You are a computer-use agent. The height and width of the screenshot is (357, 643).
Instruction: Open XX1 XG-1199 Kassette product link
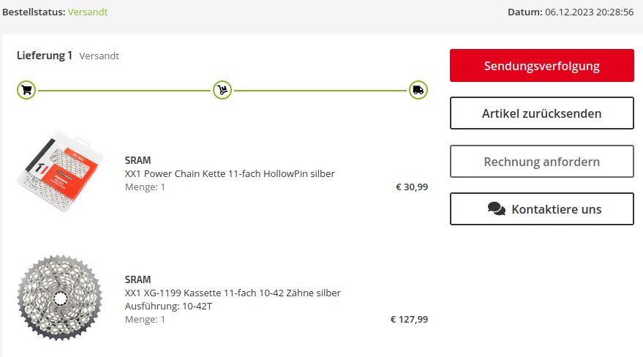(233, 293)
